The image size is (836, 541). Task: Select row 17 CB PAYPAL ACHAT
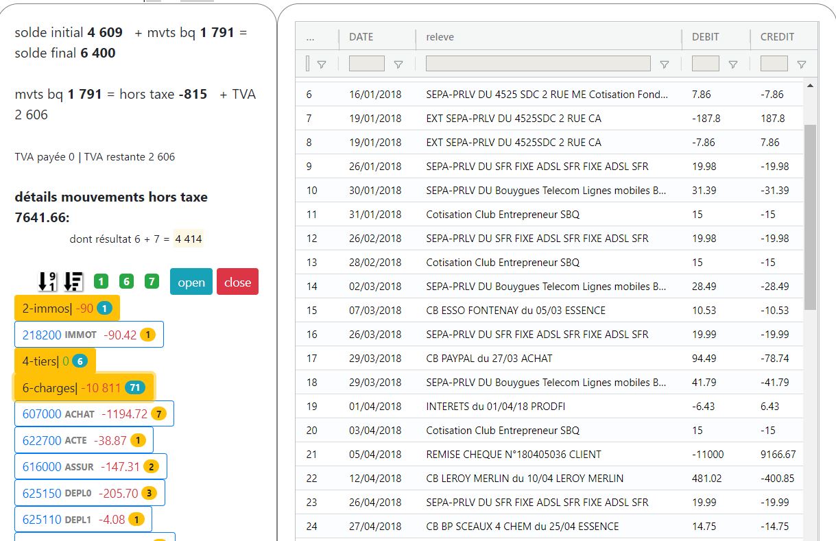(549, 358)
